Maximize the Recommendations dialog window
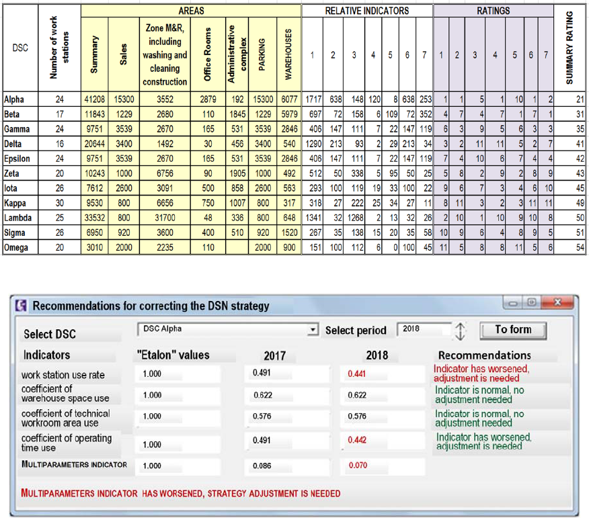Screen dimensions: 589x518 coord(536,304)
